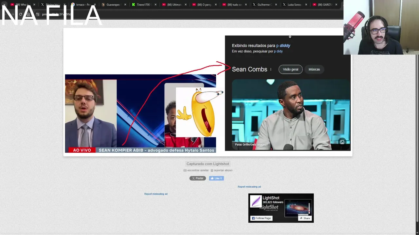
Task: Click 'Report misleading ad' above LightShot widget
Action: coord(249,187)
